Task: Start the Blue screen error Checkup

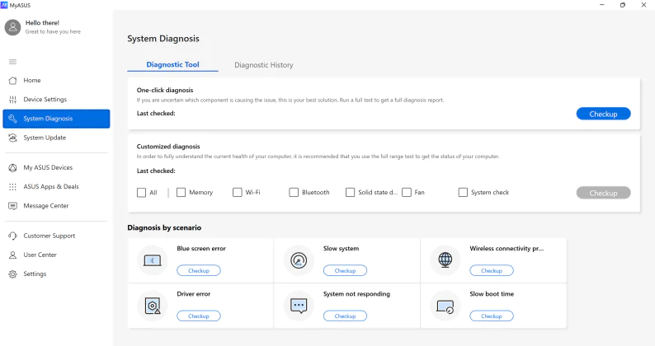Action: (199, 271)
